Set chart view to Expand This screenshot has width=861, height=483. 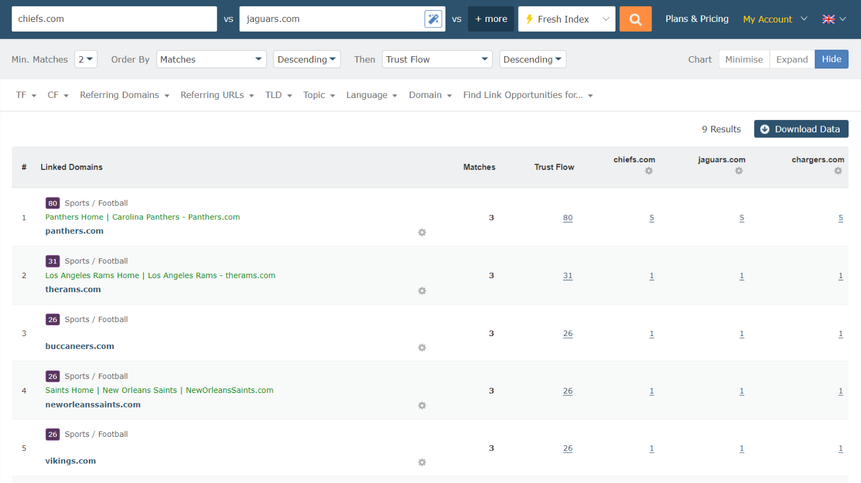(x=792, y=59)
